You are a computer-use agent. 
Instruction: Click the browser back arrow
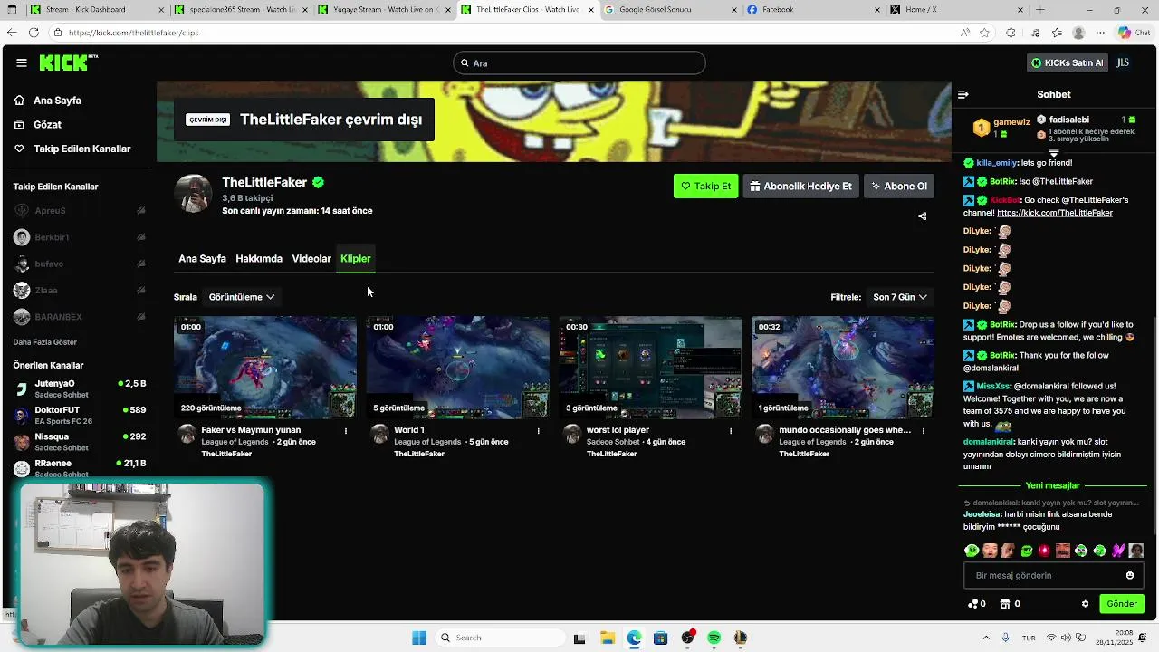pyautogui.click(x=11, y=33)
